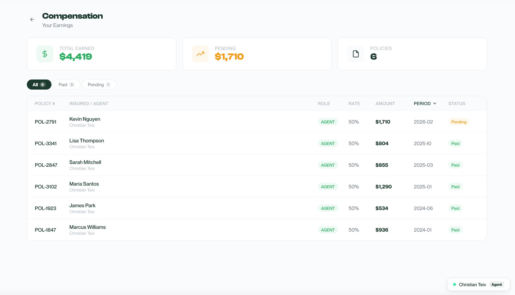This screenshot has width=515, height=295.
Task: Click the Role column header
Action: tap(324, 103)
